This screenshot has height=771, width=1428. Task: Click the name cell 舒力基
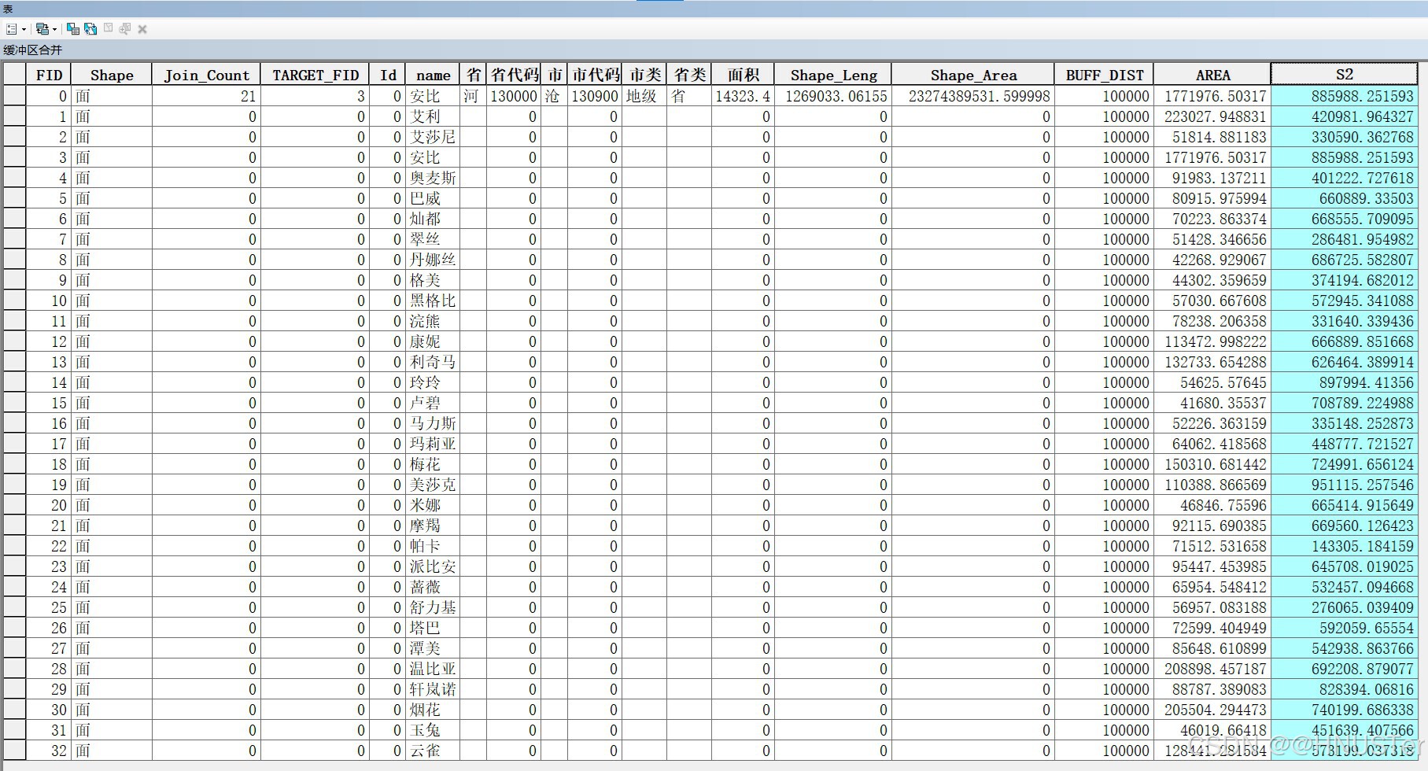click(x=433, y=607)
